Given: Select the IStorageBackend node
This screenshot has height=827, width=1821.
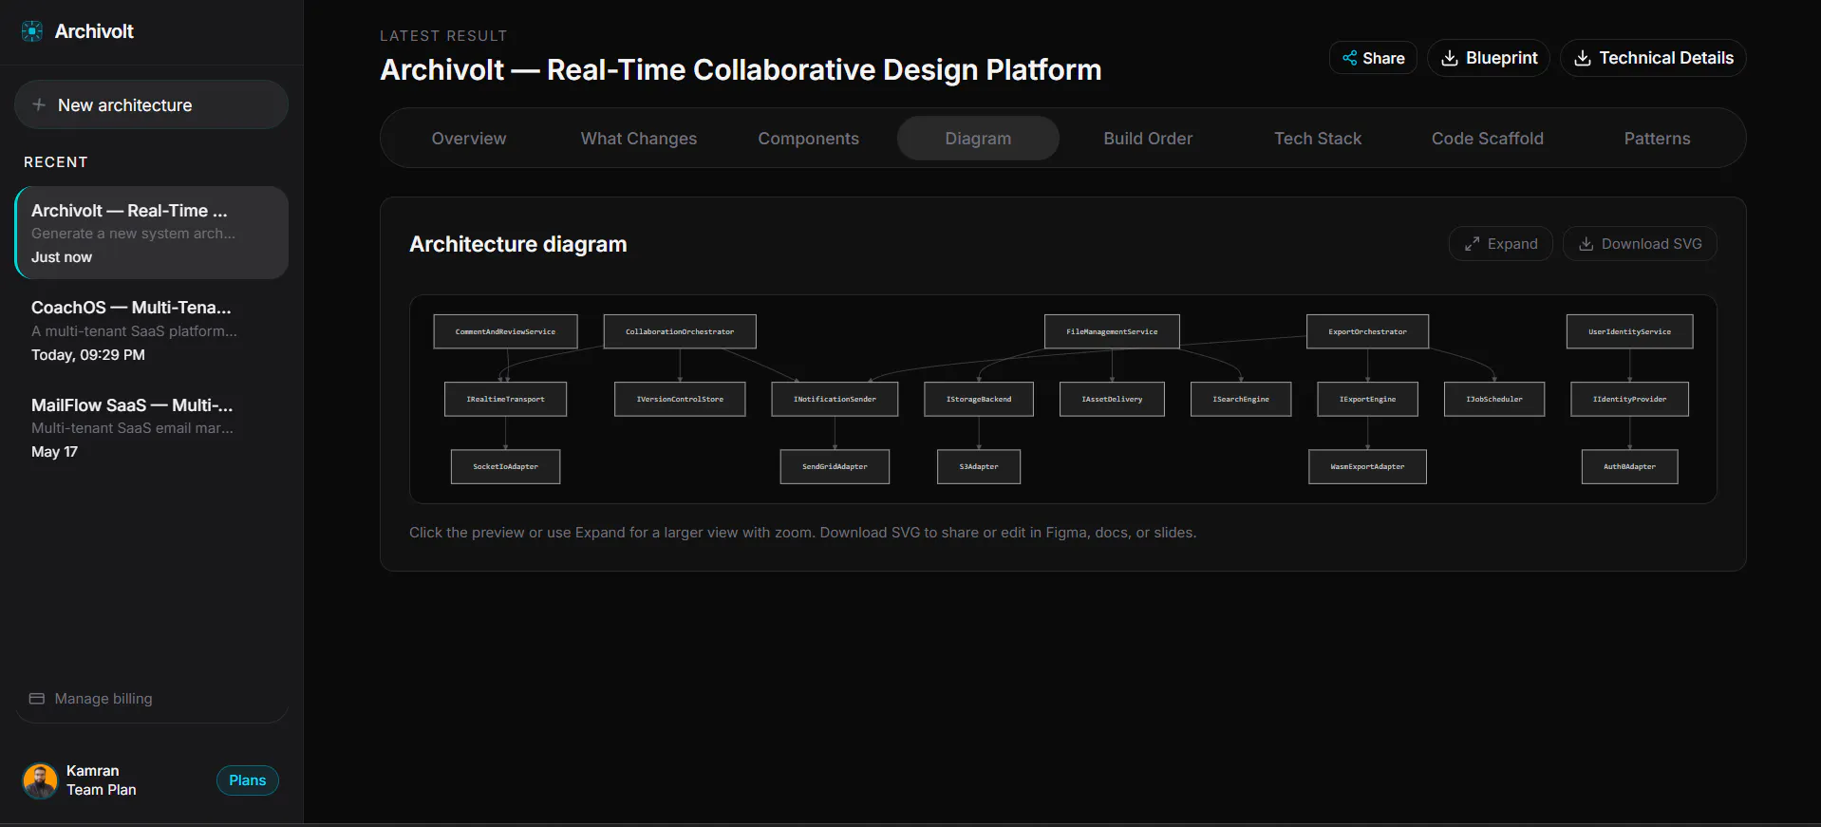Looking at the screenshot, I should 979,399.
